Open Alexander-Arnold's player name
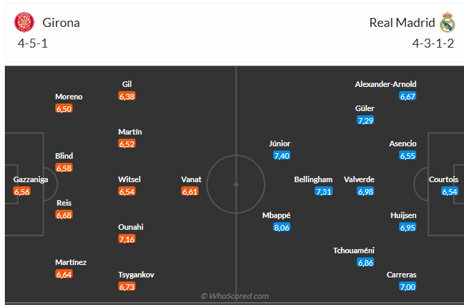The width and height of the screenshot is (464, 305). click(385, 84)
